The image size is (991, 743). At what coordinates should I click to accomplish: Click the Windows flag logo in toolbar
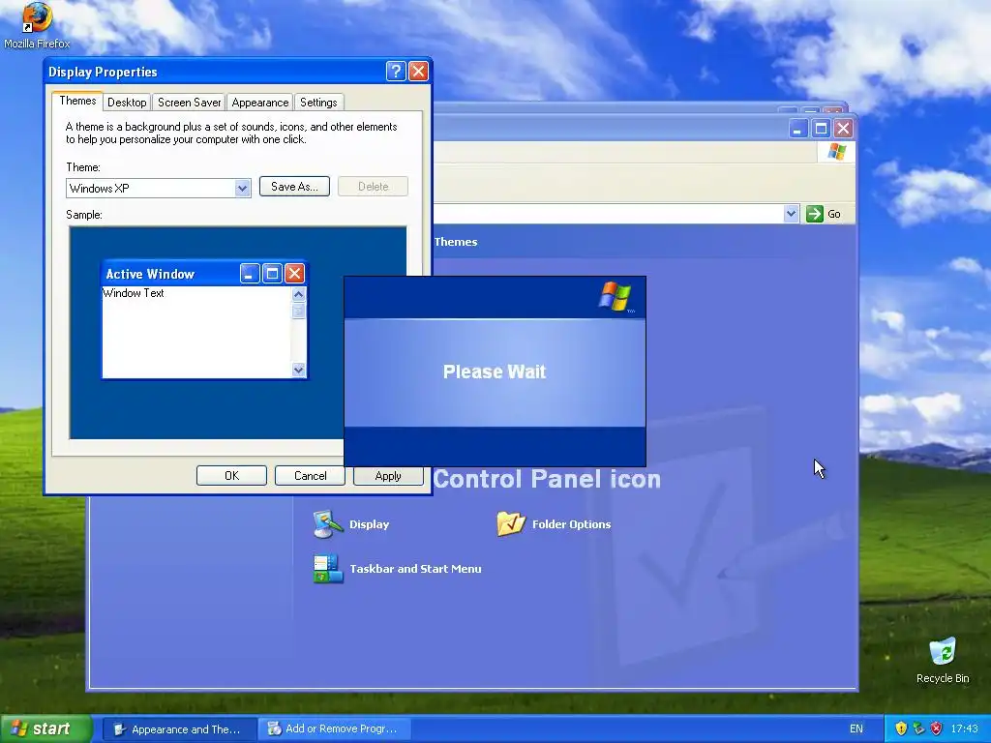tap(837, 152)
